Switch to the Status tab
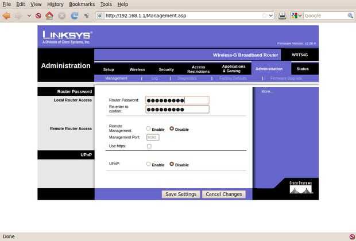The width and height of the screenshot is (356, 241). tap(303, 69)
